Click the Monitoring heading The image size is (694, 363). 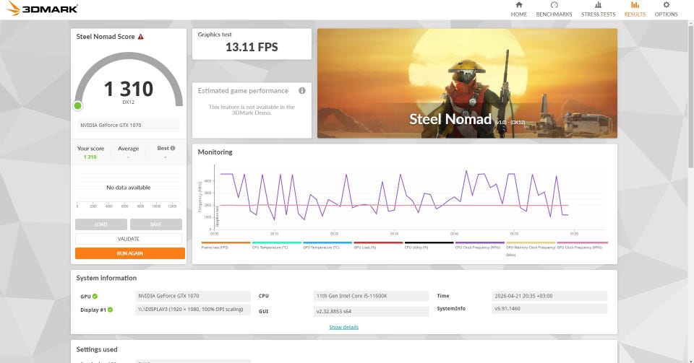pyautogui.click(x=215, y=152)
